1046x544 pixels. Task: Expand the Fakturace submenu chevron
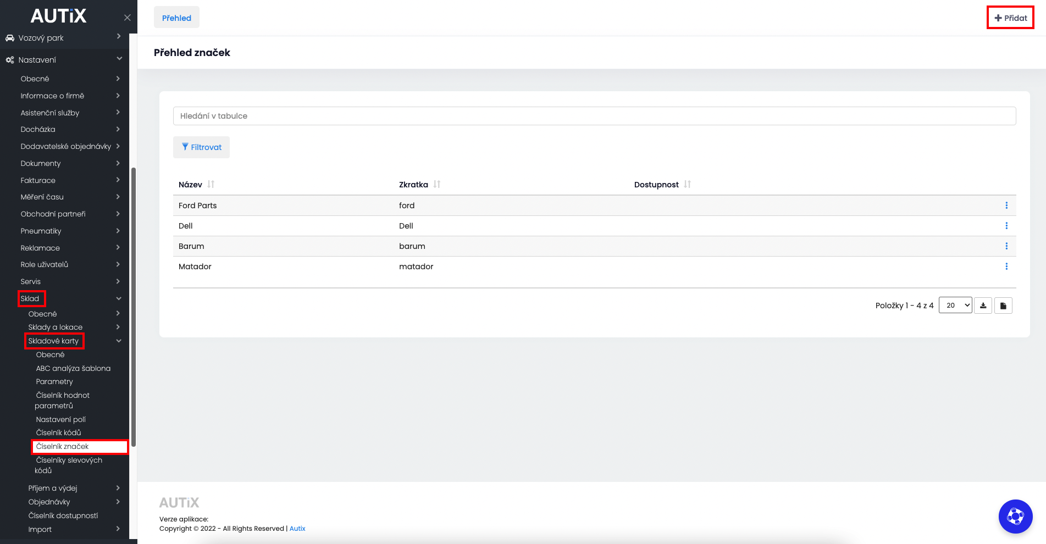tap(118, 180)
